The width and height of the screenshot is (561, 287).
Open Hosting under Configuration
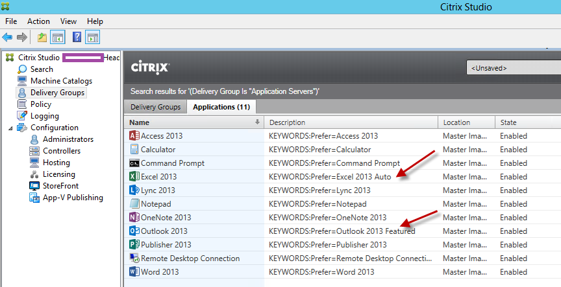click(56, 163)
